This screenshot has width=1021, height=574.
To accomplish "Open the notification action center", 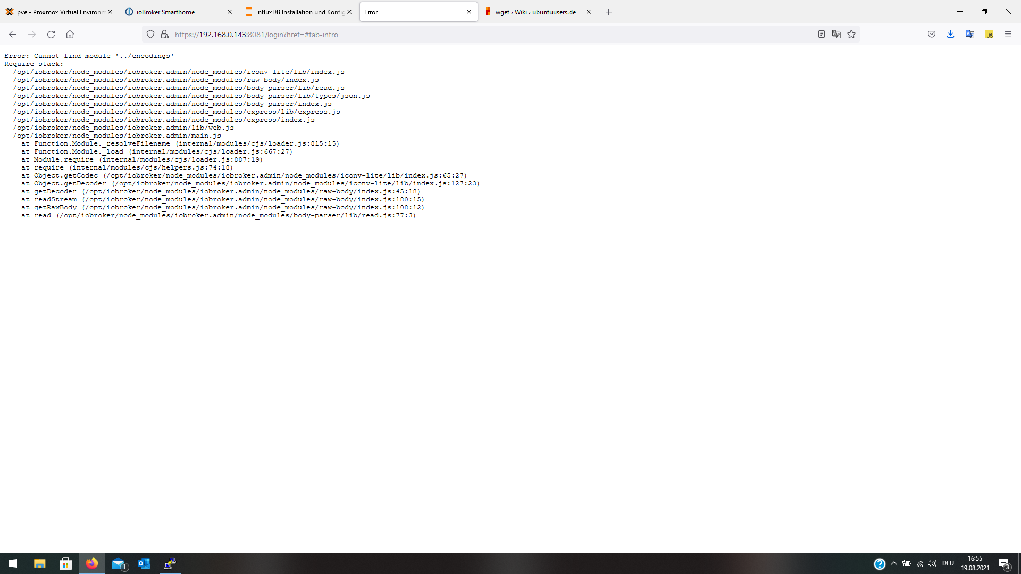I will [1005, 563].
